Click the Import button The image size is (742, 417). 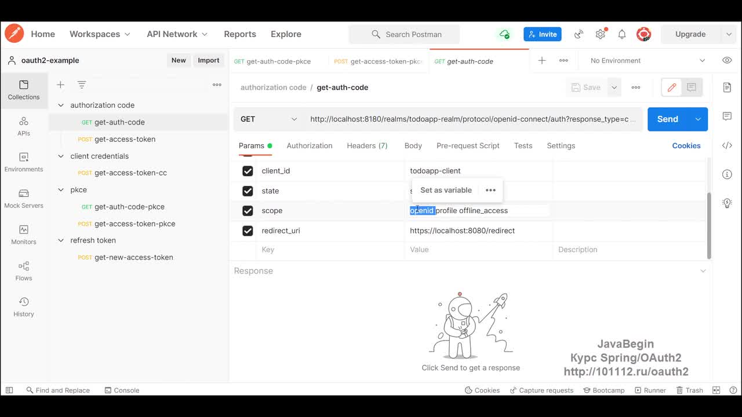(209, 60)
